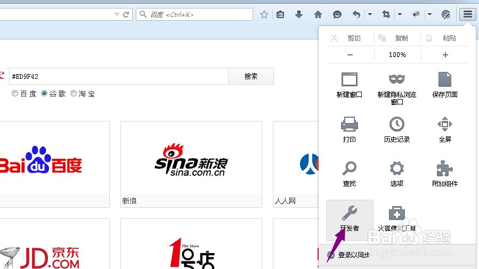This screenshot has width=479, height=269.
Task: Expand the URL bar history dropdown
Action: click(x=117, y=14)
